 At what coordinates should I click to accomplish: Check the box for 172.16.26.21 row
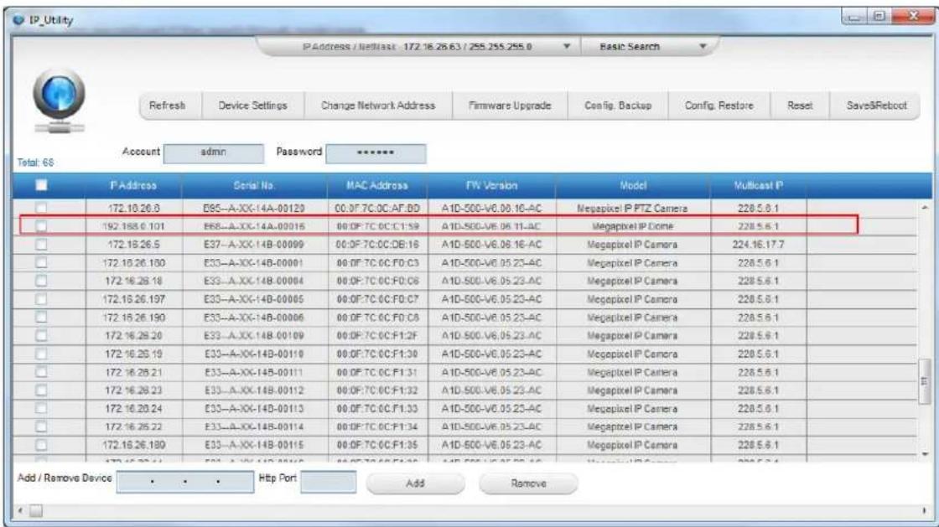[41, 372]
